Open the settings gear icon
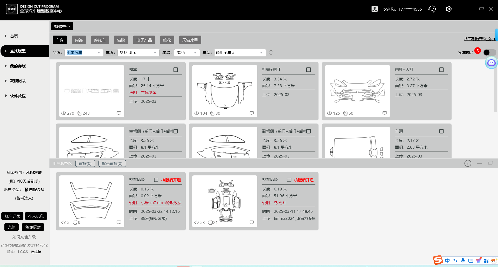Screen dimensions: 498x267 [x=448, y=9]
